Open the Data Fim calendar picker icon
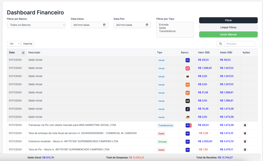This screenshot has width=263, height=161. pyautogui.click(x=147, y=25)
